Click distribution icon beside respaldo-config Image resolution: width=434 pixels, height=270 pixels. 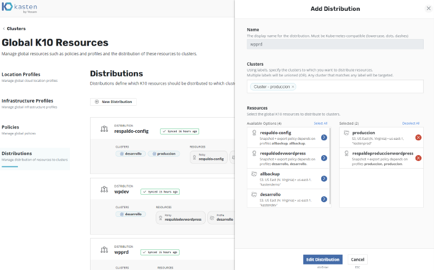point(104,129)
